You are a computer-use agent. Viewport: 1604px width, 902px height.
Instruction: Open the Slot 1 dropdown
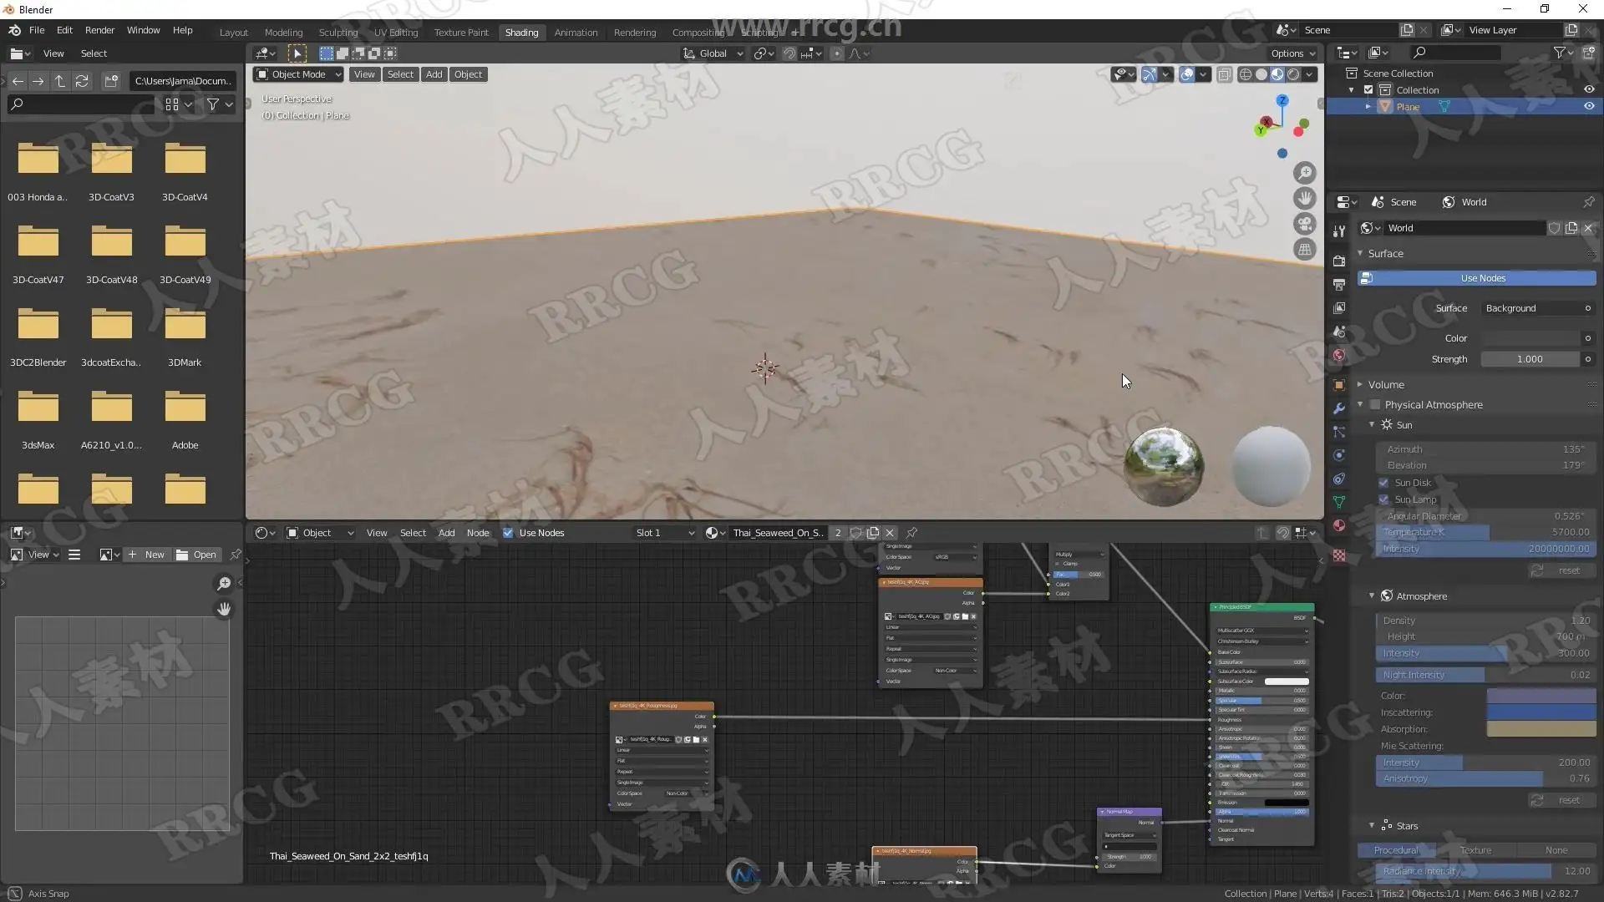pos(664,533)
